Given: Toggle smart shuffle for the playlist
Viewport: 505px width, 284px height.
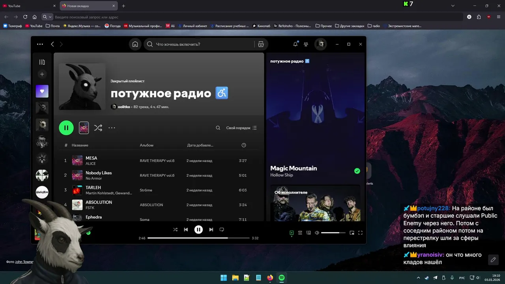Looking at the screenshot, I should point(98,128).
